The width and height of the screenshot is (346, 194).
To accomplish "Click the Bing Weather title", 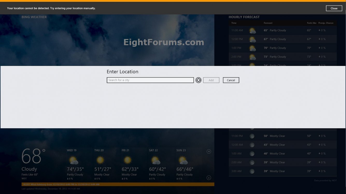I will coord(34,17).
